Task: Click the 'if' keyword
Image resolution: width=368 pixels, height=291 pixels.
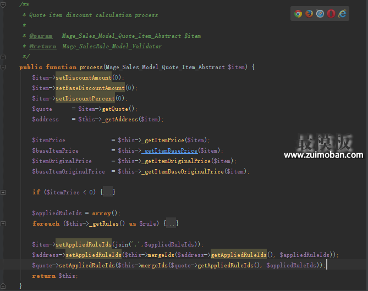Action: point(36,192)
